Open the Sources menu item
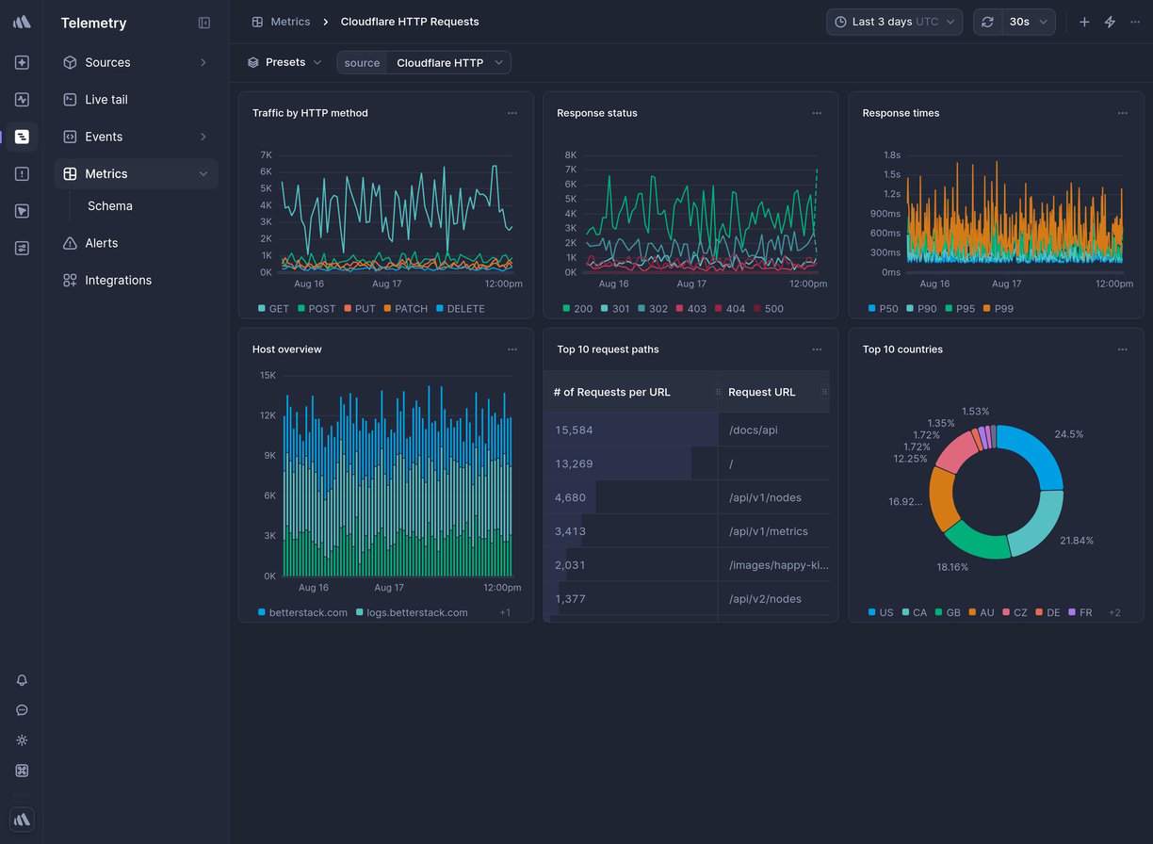 pos(136,62)
